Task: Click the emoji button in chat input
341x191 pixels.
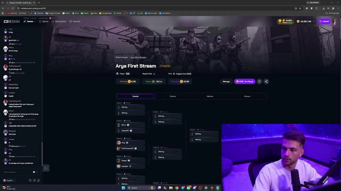Action: point(34,172)
